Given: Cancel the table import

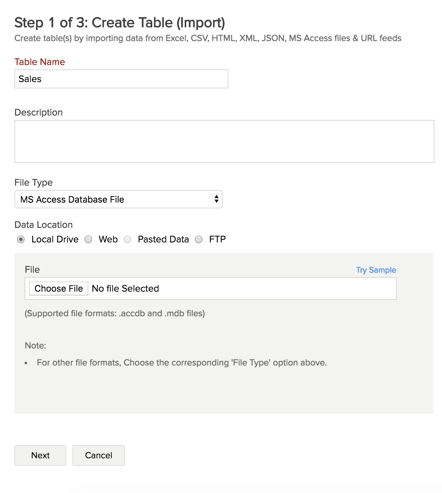Looking at the screenshot, I should 99,455.
